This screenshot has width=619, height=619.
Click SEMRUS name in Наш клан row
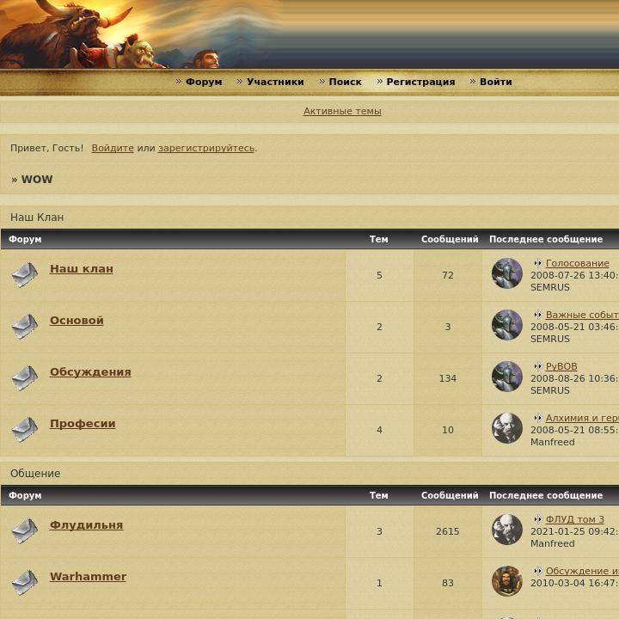[550, 287]
